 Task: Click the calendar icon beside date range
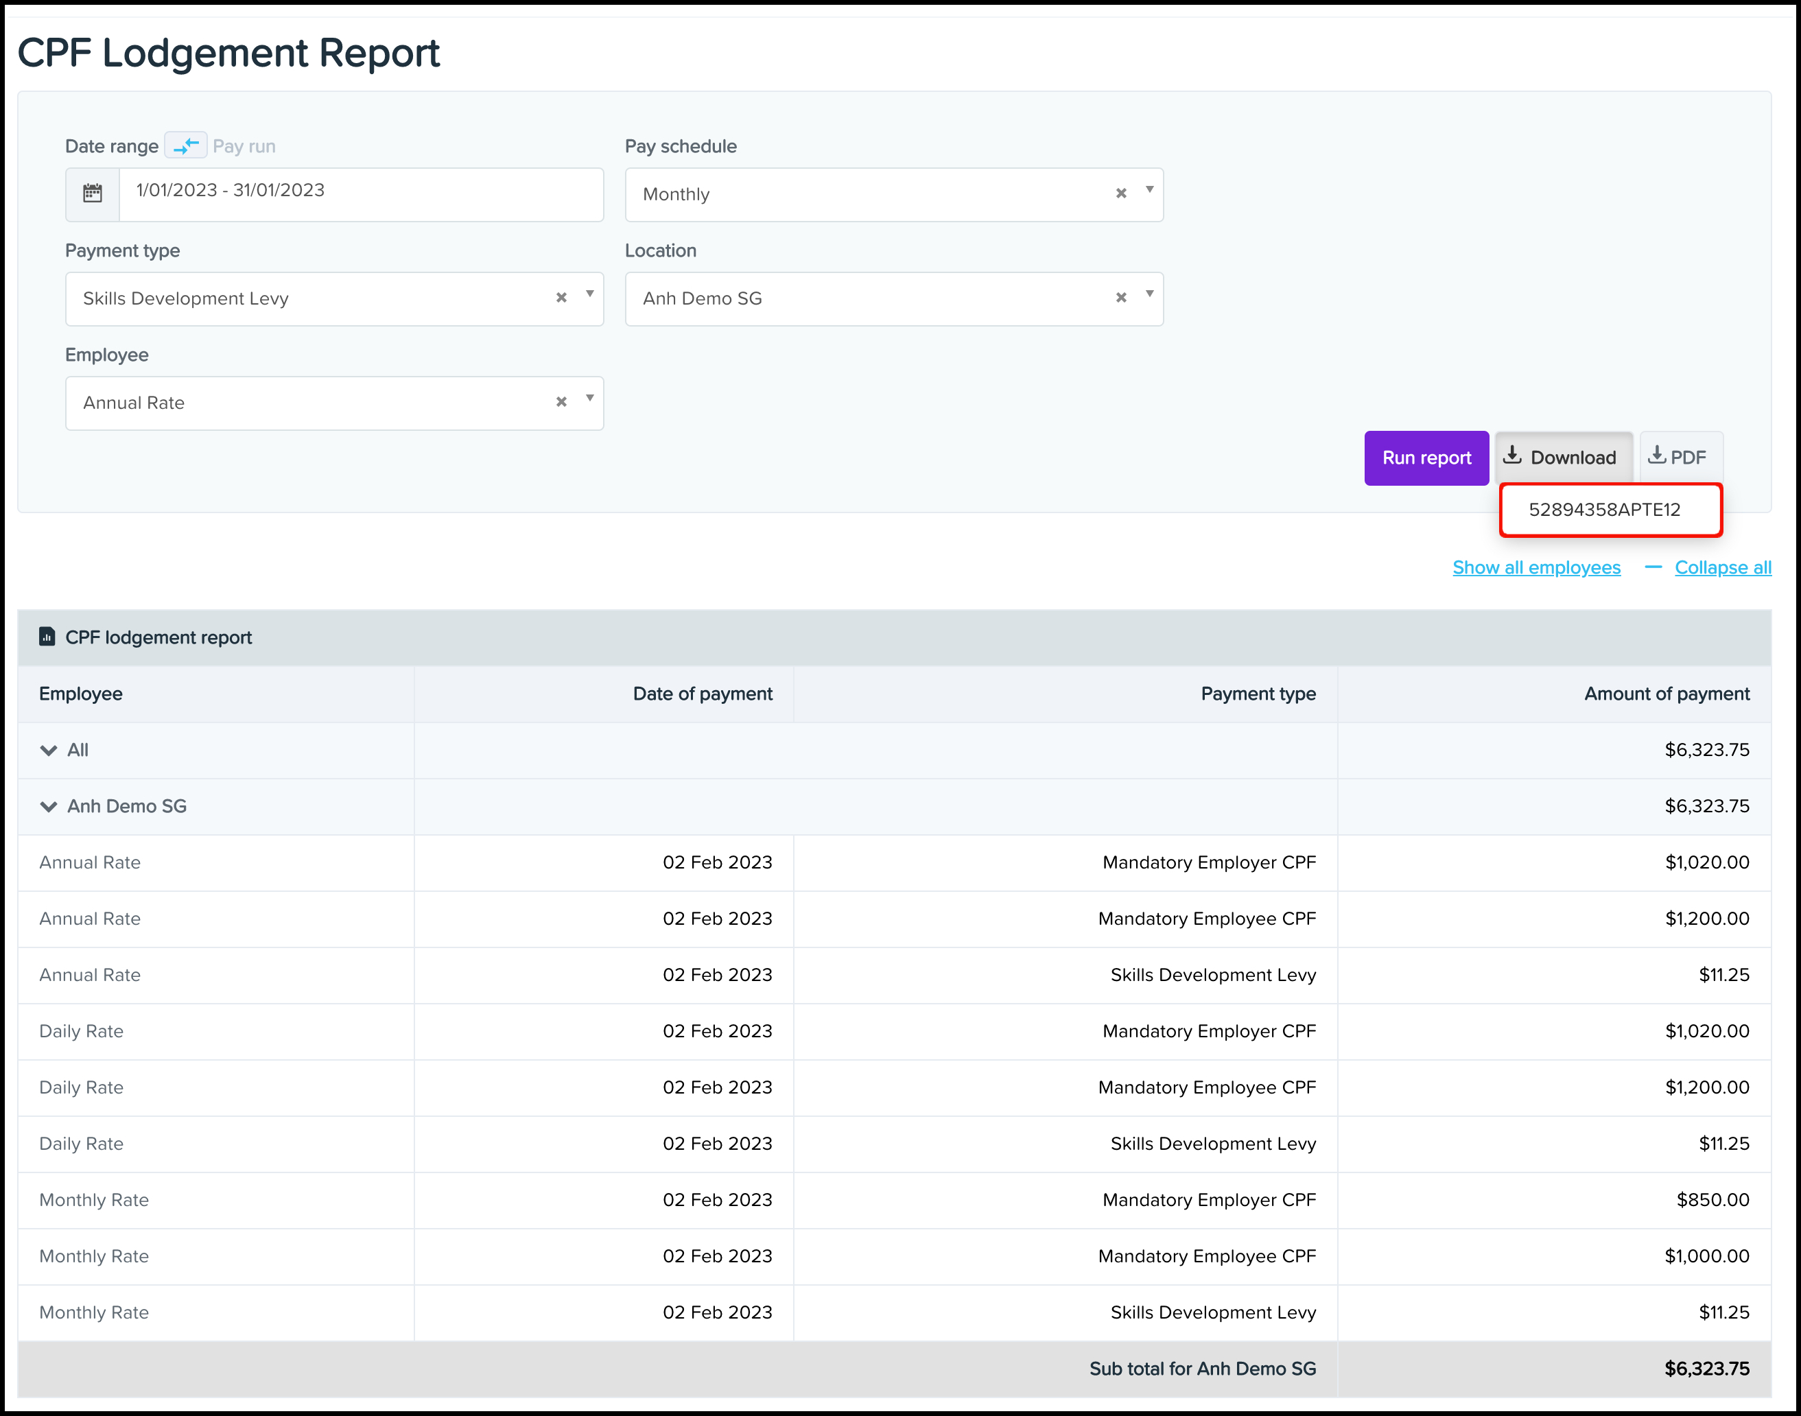[92, 194]
